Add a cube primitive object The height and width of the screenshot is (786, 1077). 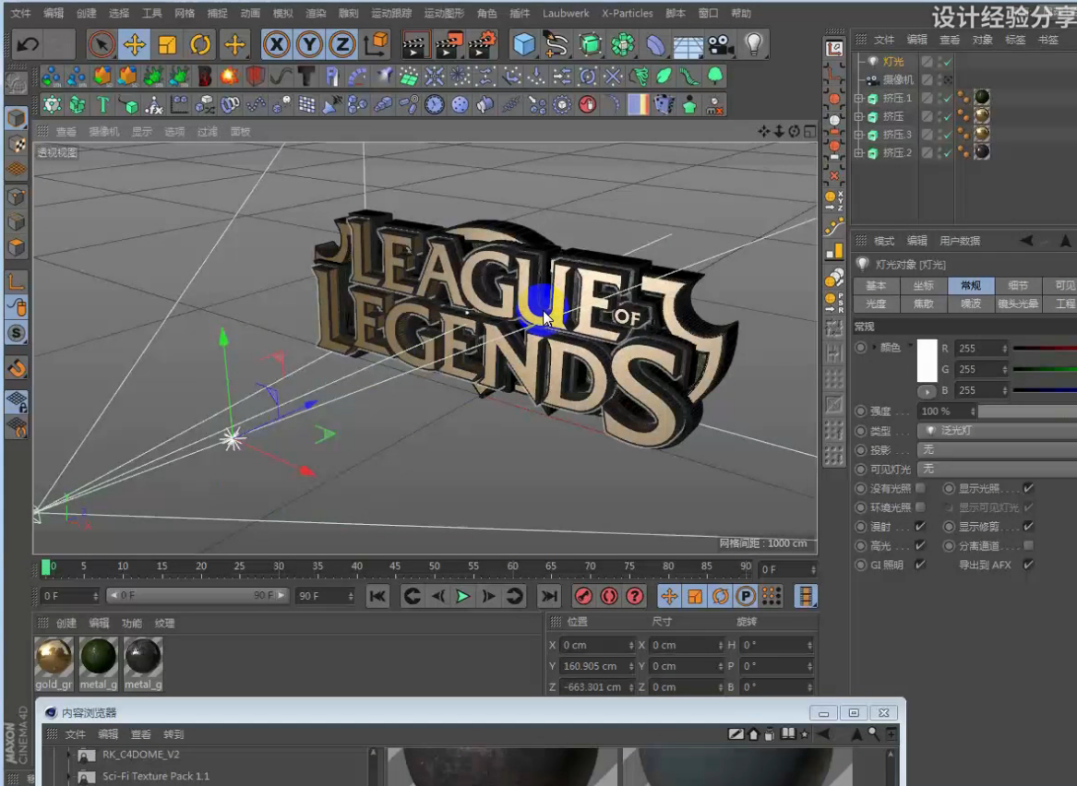pyautogui.click(x=524, y=44)
